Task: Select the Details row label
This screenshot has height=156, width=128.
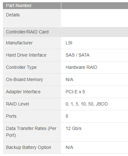Action: coord(13,15)
